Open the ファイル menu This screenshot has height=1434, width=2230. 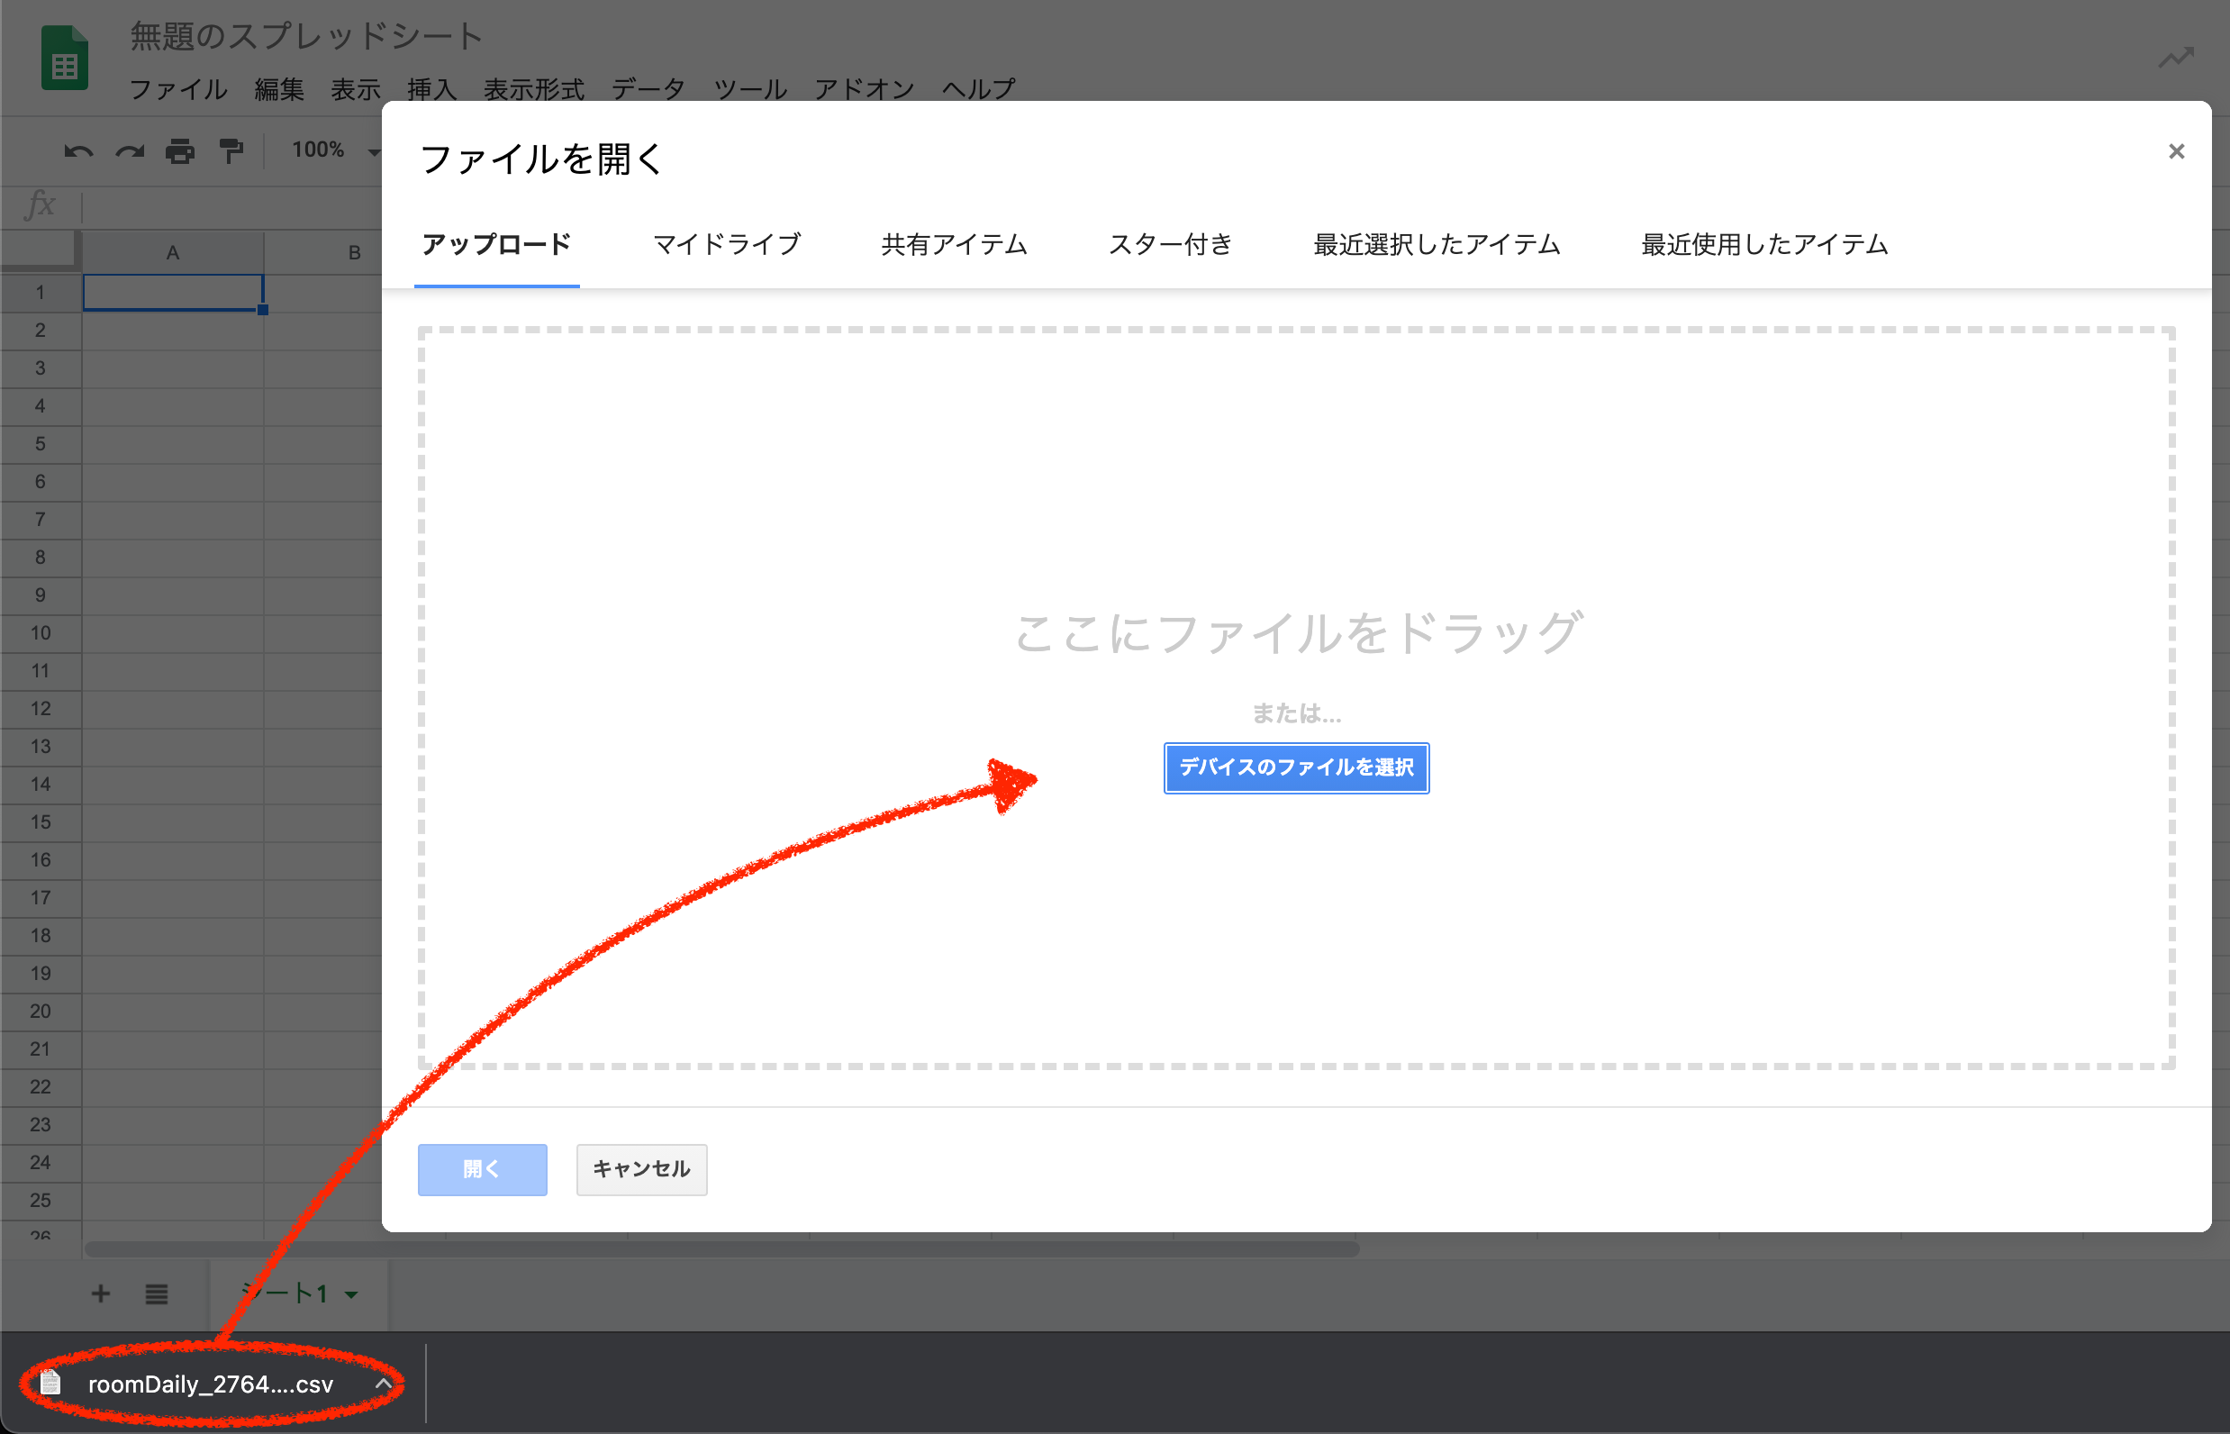[177, 89]
